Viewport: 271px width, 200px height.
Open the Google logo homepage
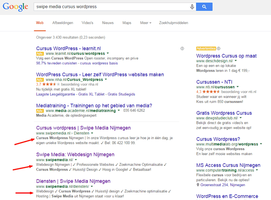tap(15, 7)
